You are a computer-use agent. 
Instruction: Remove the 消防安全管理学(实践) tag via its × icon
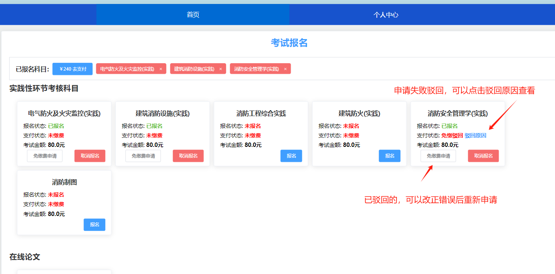point(285,69)
